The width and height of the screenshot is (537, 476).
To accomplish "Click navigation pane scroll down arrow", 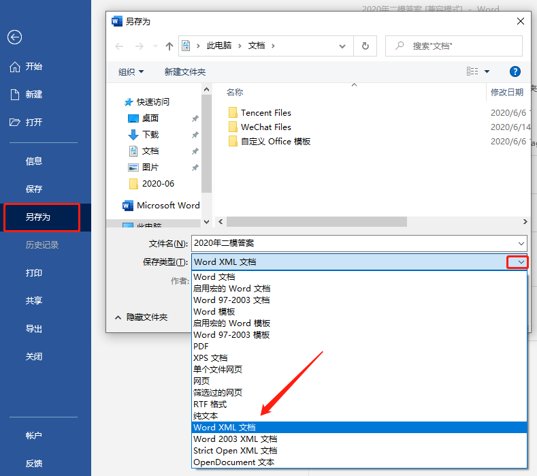I will click(x=206, y=222).
